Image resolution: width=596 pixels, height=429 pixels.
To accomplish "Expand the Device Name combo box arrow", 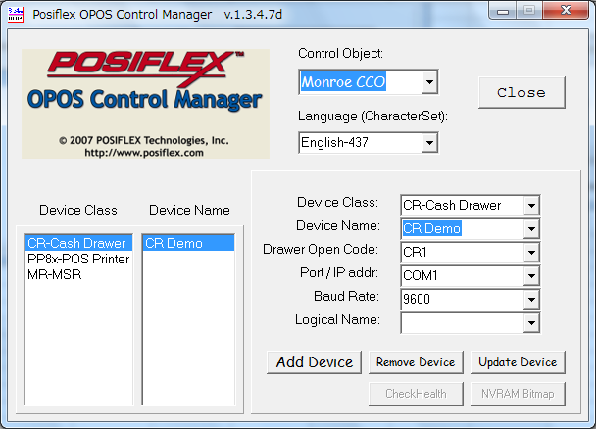I will pyautogui.click(x=531, y=229).
